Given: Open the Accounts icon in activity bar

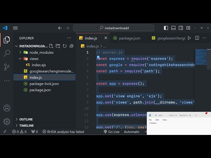Looking at the screenshot, I should coord(7,108).
